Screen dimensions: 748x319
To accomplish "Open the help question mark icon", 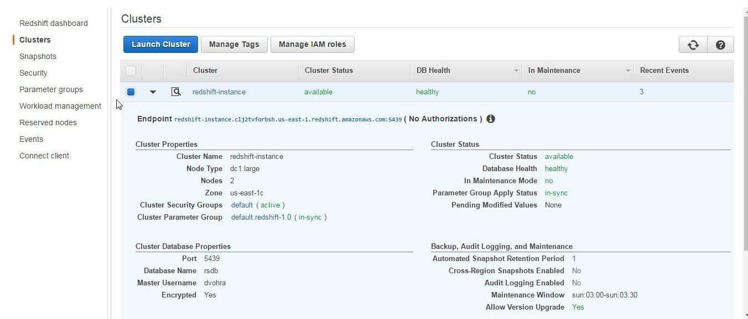I will 720,45.
